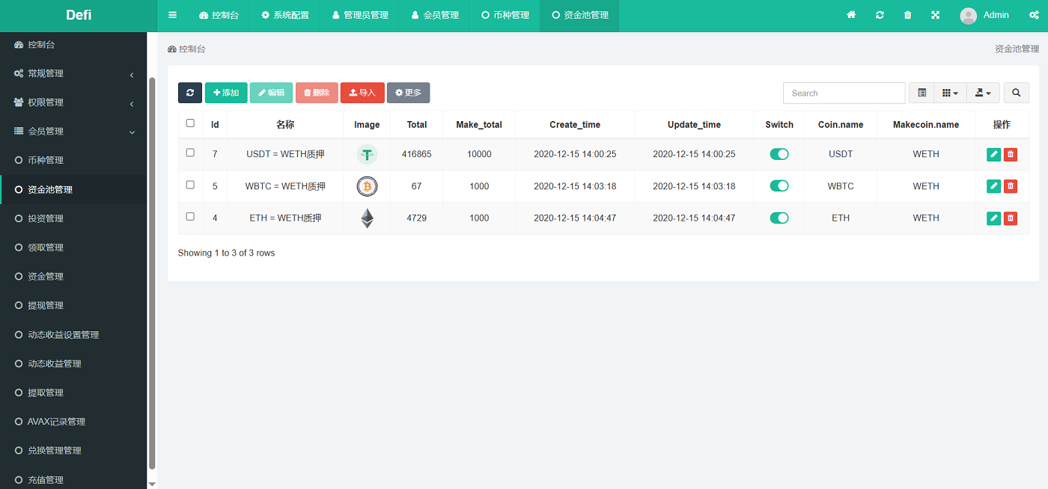
Task: Toggle table card view icon
Action: tap(921, 93)
